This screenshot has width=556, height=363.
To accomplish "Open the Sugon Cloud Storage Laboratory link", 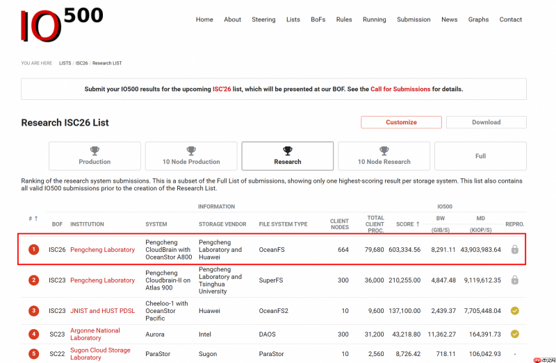I will [x=100, y=354].
